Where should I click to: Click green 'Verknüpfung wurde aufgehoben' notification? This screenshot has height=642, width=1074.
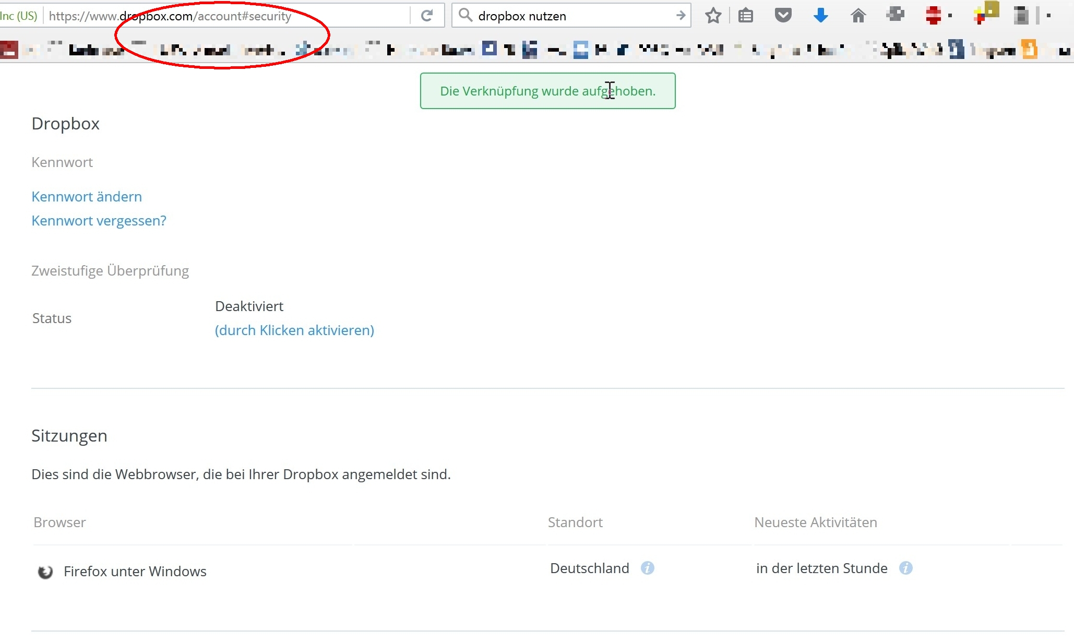(x=547, y=91)
